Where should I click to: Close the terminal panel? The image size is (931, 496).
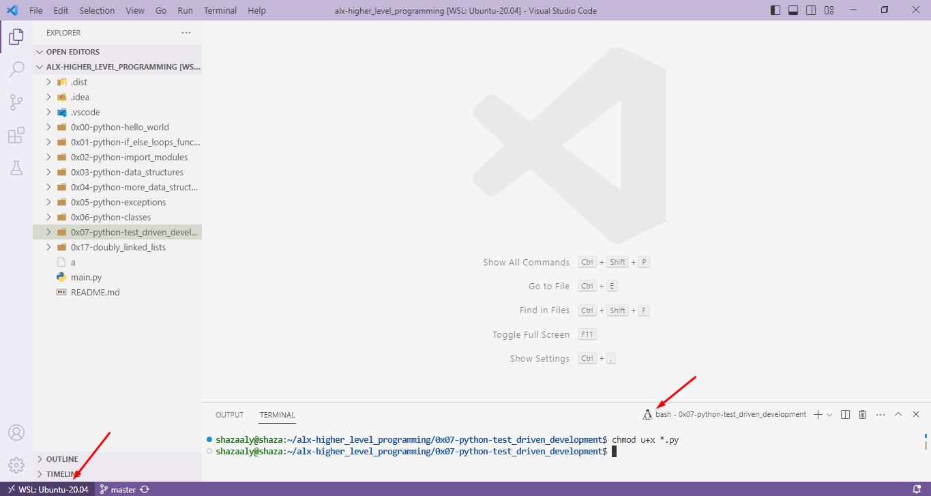tap(916, 414)
